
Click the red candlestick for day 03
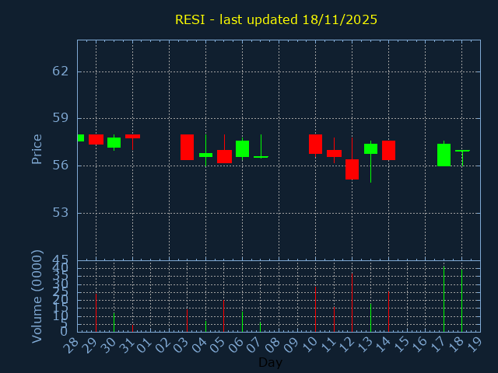187,147
